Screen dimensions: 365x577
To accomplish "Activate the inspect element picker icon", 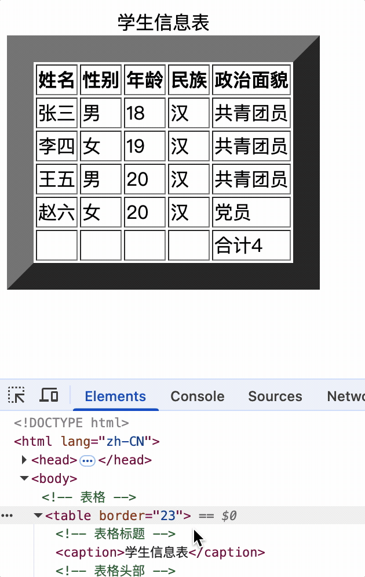I will point(17,395).
